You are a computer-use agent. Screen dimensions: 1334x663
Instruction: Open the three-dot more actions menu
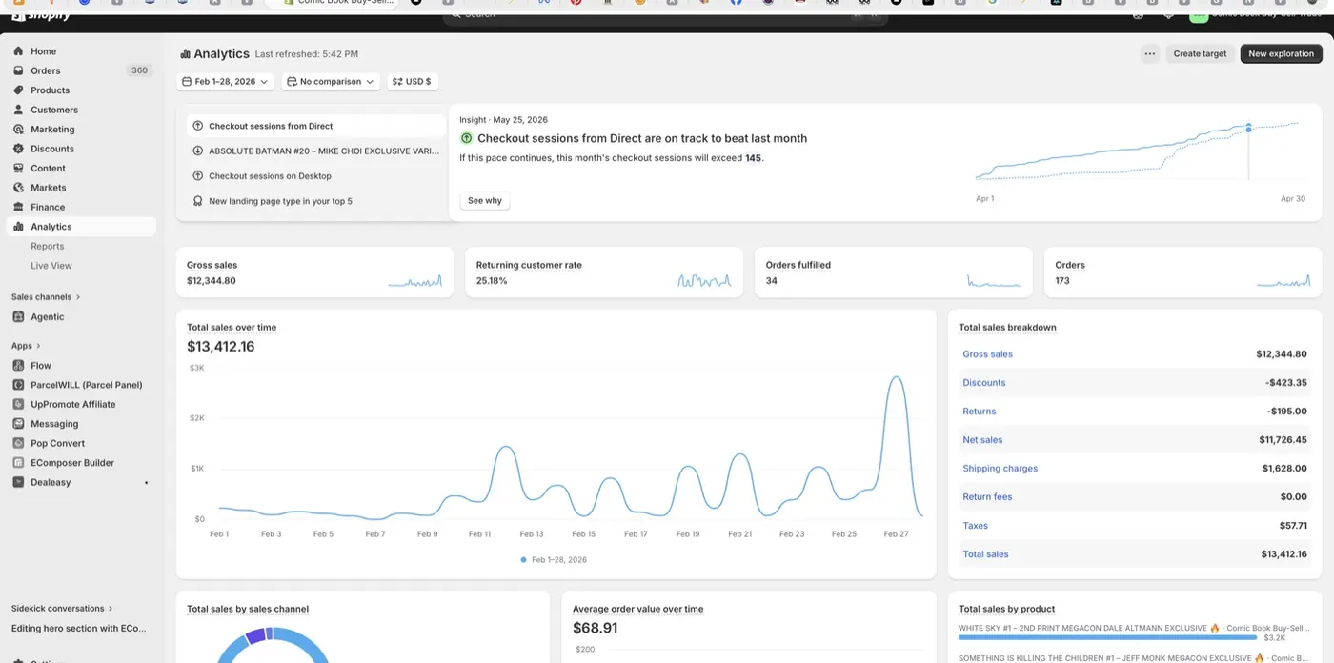(x=1150, y=53)
